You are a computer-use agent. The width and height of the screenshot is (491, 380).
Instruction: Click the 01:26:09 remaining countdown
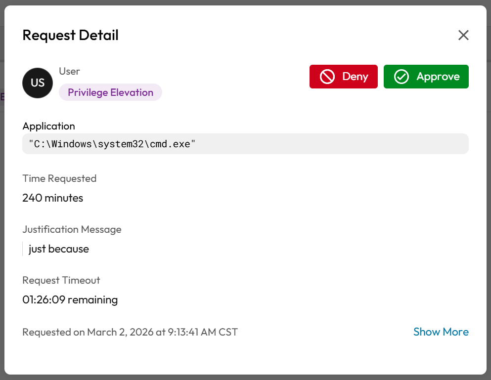click(70, 300)
